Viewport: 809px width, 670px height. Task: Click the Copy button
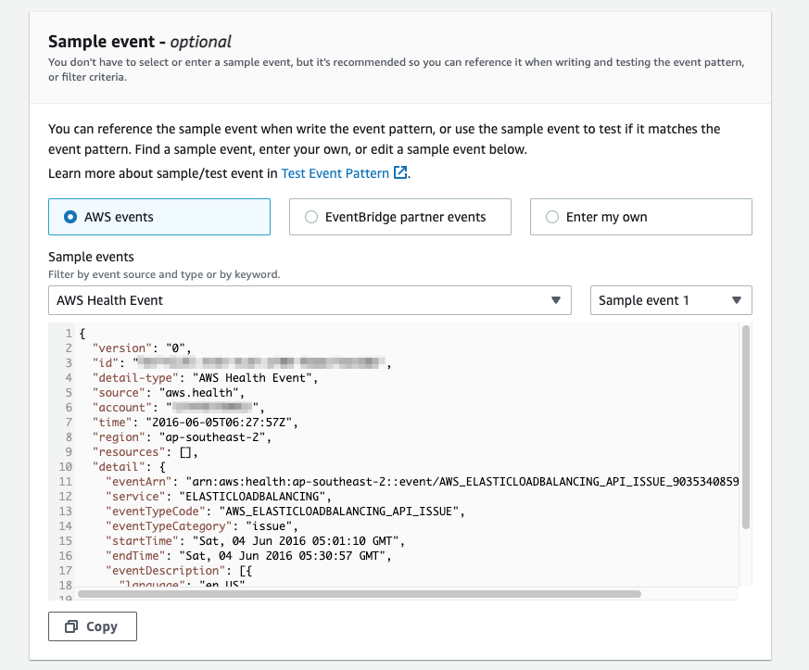point(93,626)
